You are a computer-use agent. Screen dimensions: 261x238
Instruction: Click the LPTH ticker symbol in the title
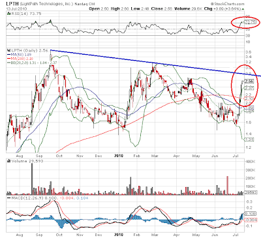point(12,4)
